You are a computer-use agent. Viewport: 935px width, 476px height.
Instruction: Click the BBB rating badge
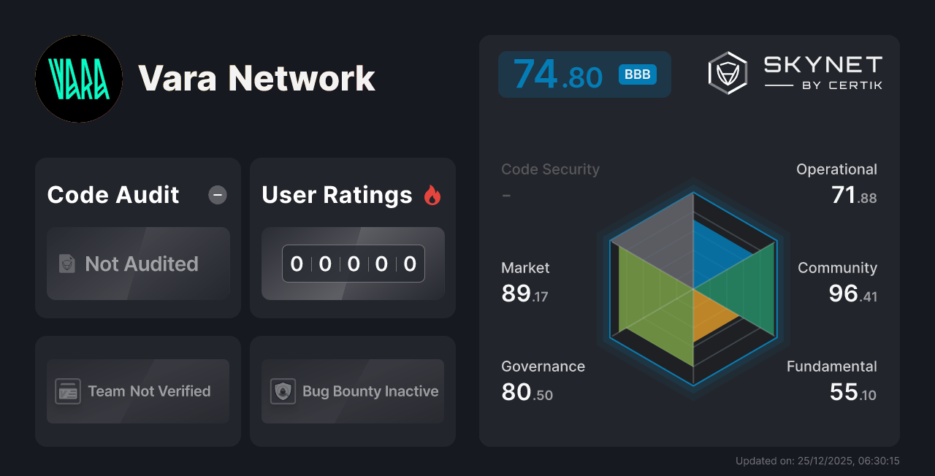637,74
